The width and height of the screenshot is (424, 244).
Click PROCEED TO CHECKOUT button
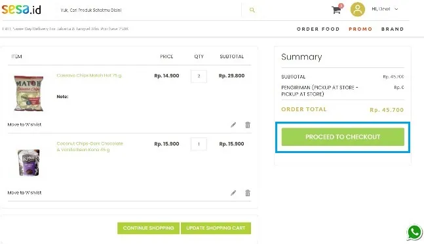(x=343, y=137)
